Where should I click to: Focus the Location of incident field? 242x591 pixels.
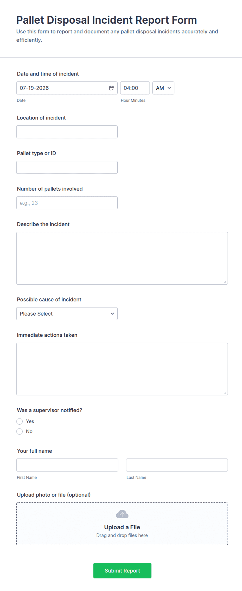67,132
